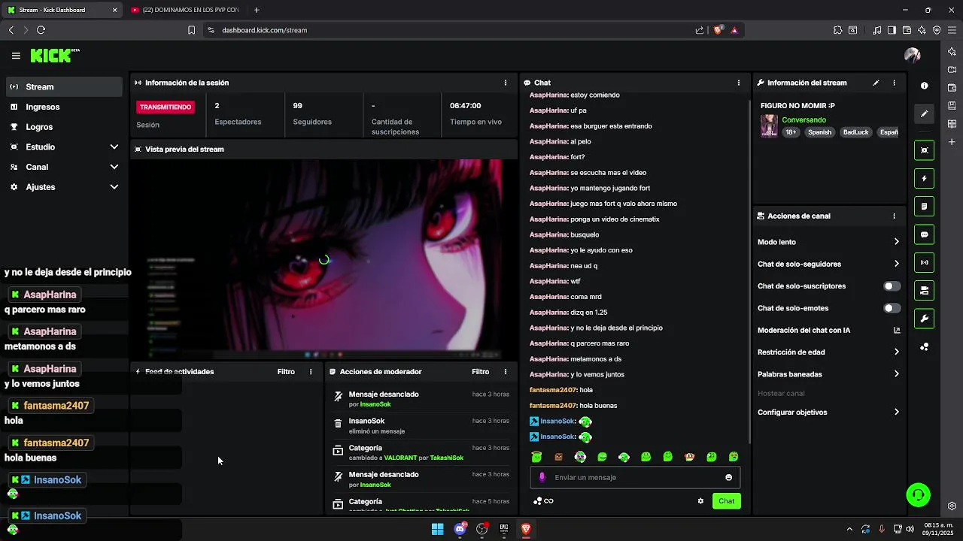Image resolution: width=963 pixels, height=541 pixels.
Task: Click the wrench icon in right toolbar
Action: pyautogui.click(x=924, y=319)
